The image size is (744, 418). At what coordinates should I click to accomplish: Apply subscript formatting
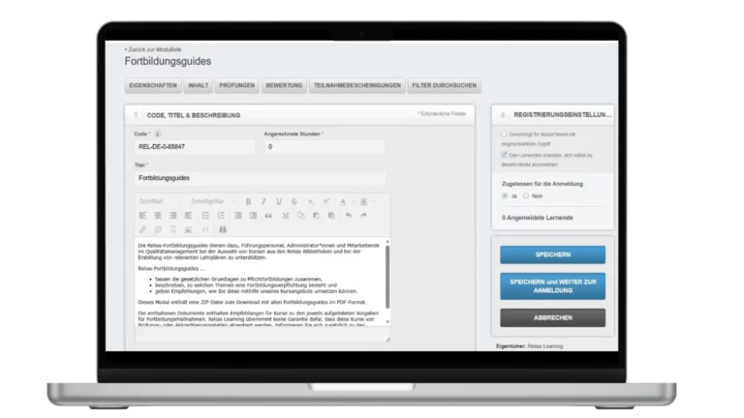point(311,201)
